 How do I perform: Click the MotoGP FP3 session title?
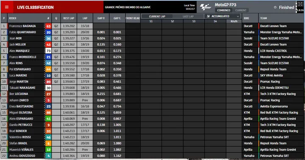(x=225, y=5)
